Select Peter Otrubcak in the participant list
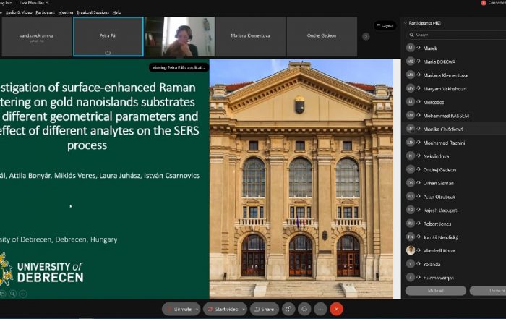 click(453, 197)
